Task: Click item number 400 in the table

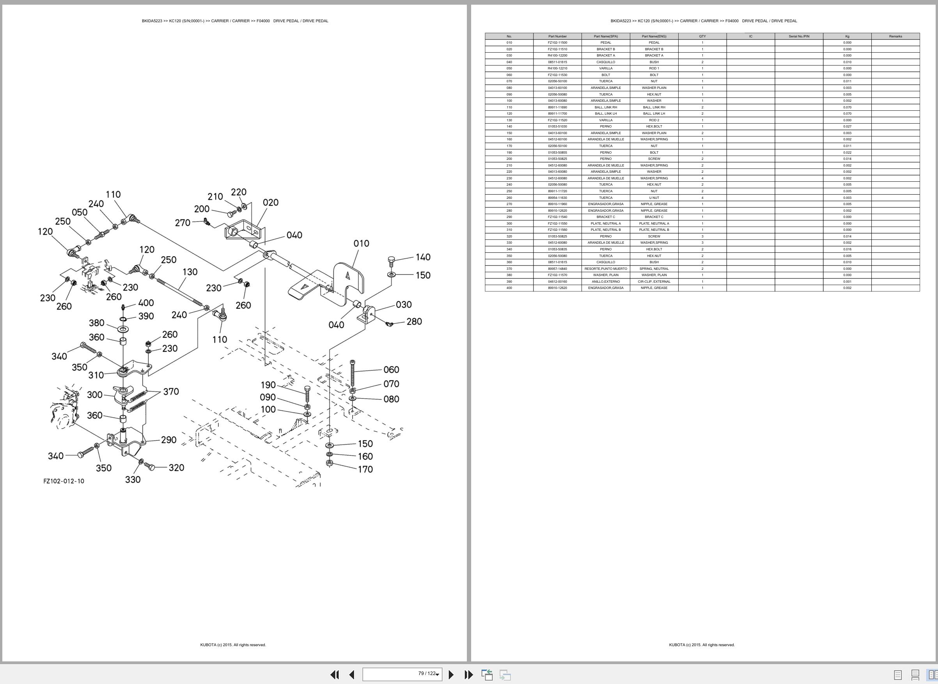Action: tap(509, 288)
